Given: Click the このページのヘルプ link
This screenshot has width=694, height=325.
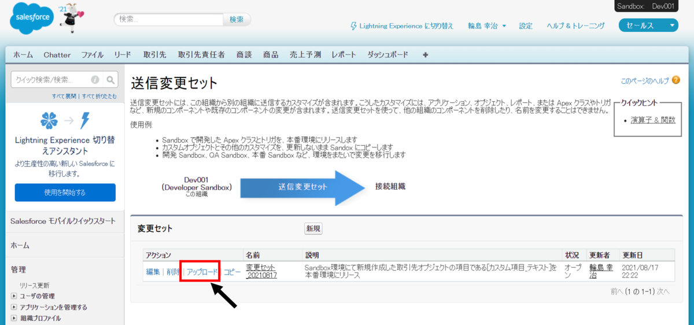Looking at the screenshot, I should [x=644, y=81].
